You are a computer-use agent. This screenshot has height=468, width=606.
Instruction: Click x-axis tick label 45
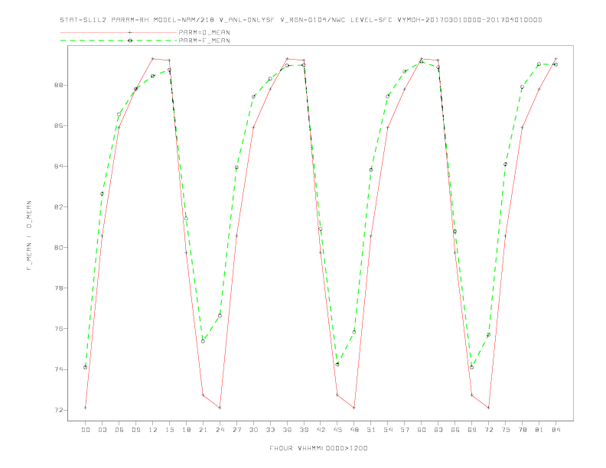tap(337, 430)
